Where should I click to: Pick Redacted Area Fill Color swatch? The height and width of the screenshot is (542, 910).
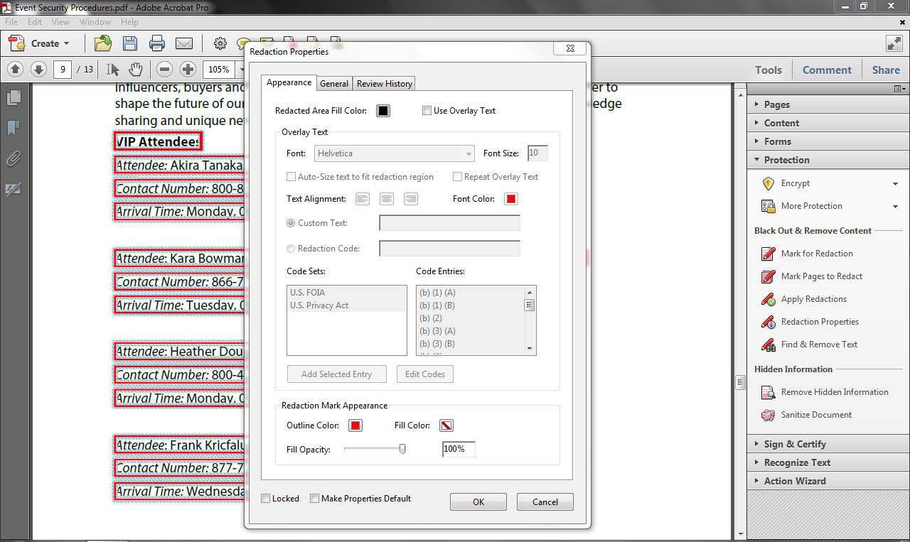[x=383, y=111]
